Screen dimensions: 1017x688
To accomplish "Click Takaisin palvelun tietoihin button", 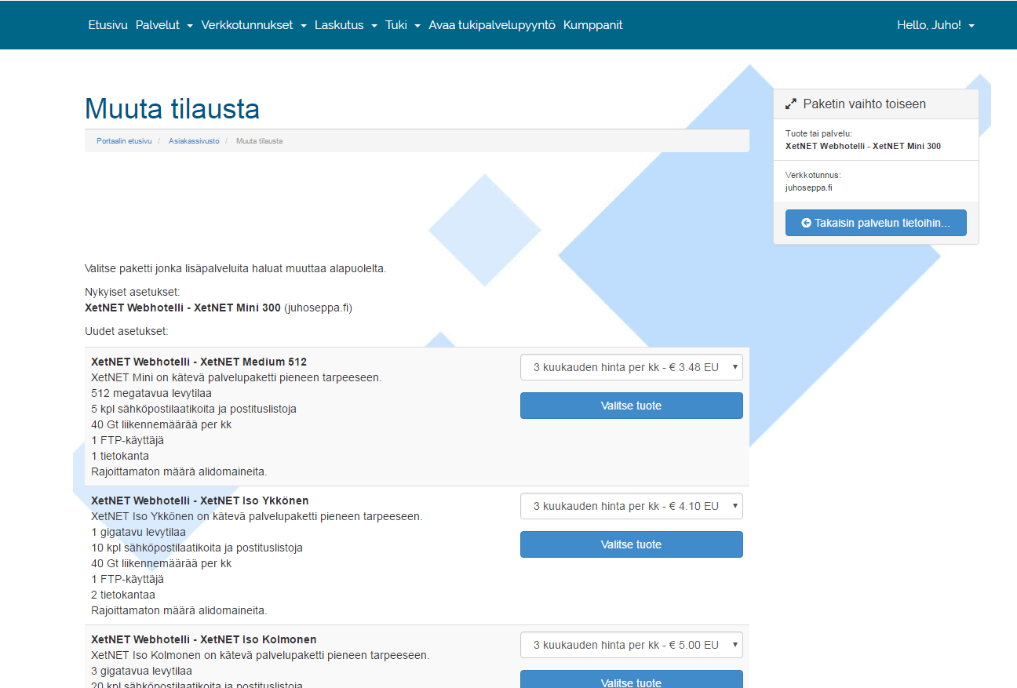I will (x=876, y=223).
